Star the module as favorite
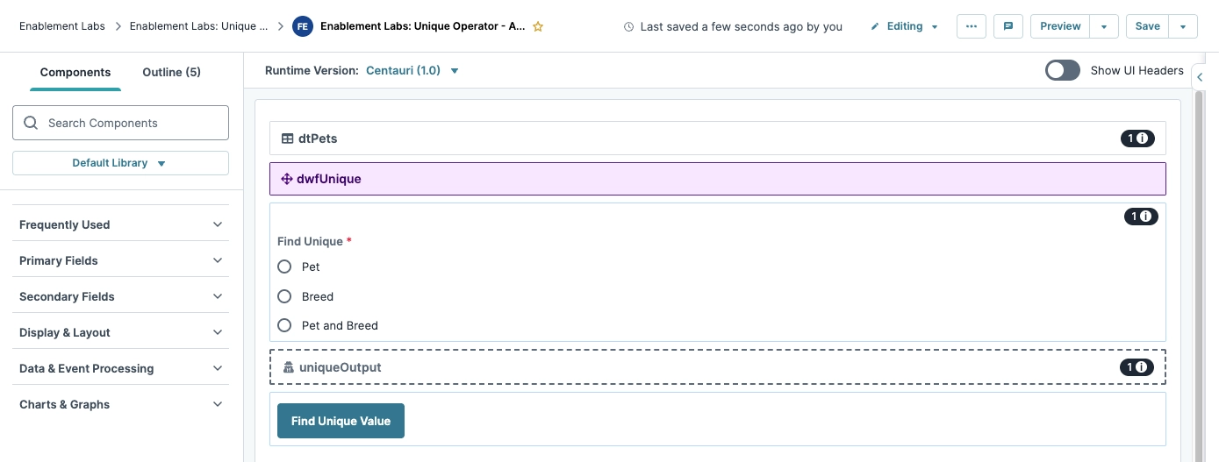 538,26
